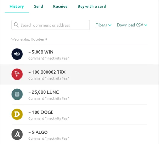
Task: Click the red TRON coin icon
Action: tap(17, 74)
